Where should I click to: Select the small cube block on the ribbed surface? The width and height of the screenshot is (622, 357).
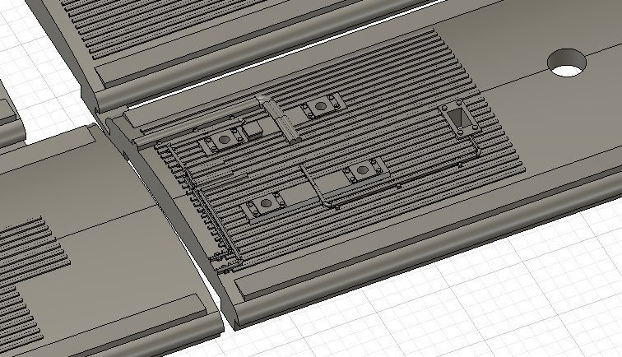coord(253,129)
